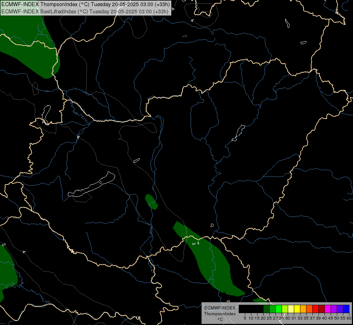The height and width of the screenshot is (325, 353).
Task: Click the '33' tick label on the legend
Action: coord(300,318)
